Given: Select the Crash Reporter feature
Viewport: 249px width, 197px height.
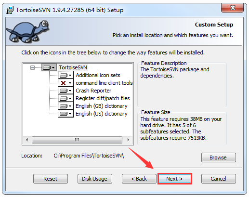Looking at the screenshot, I should click(x=93, y=91).
